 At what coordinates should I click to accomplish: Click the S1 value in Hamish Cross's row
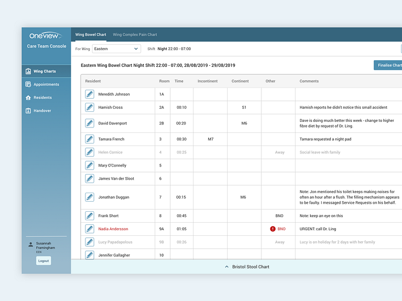244,107
